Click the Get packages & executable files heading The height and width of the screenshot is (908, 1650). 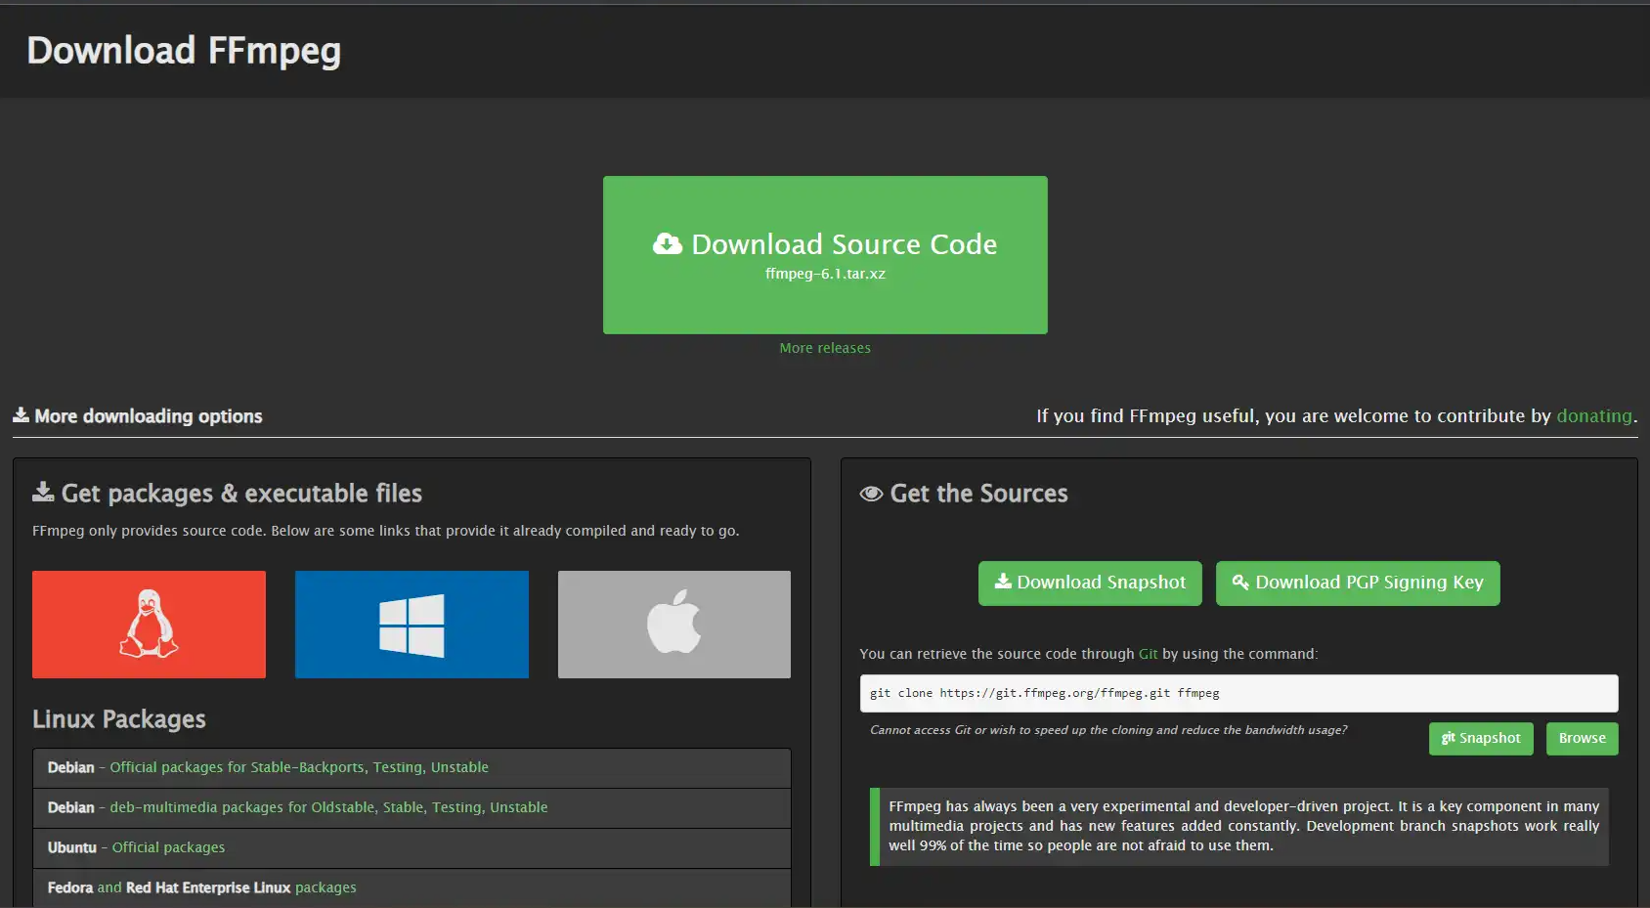(241, 494)
